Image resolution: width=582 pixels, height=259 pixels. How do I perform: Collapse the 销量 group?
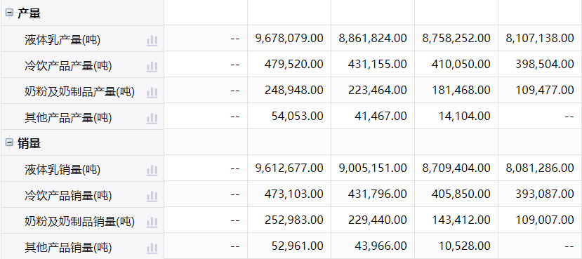point(9,143)
